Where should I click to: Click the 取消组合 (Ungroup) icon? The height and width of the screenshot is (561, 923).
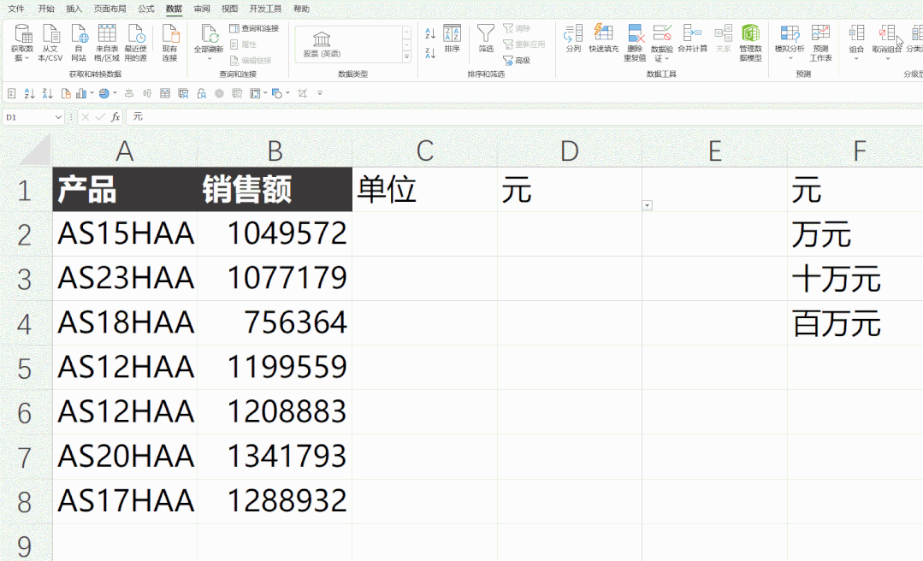pyautogui.click(x=886, y=33)
